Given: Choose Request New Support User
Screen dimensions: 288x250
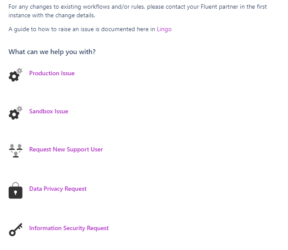Looking at the screenshot, I should point(66,149).
